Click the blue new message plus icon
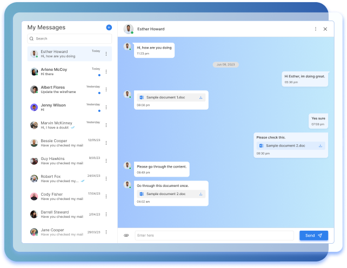 tap(109, 28)
